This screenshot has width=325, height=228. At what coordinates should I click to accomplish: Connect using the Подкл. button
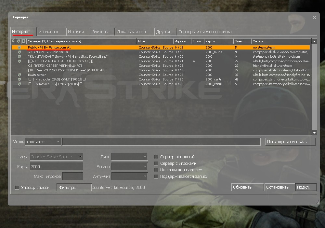click(306, 187)
